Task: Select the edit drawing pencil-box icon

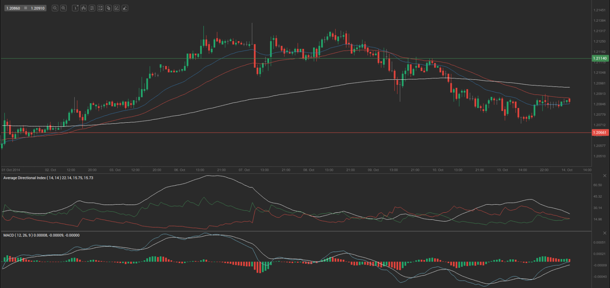Action: point(117,8)
